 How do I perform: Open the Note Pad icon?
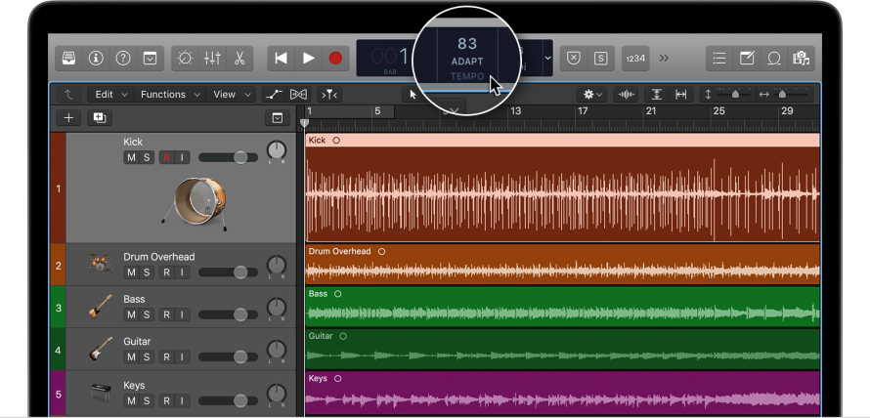pos(747,59)
